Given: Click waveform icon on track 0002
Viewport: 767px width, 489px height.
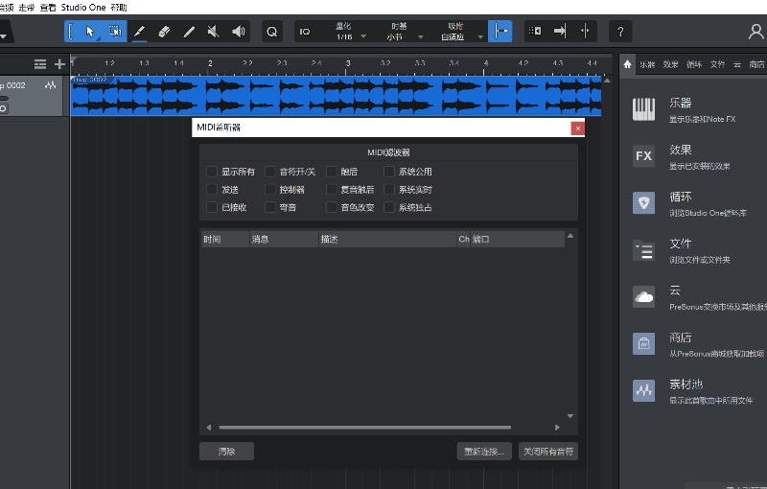Looking at the screenshot, I should click(51, 85).
